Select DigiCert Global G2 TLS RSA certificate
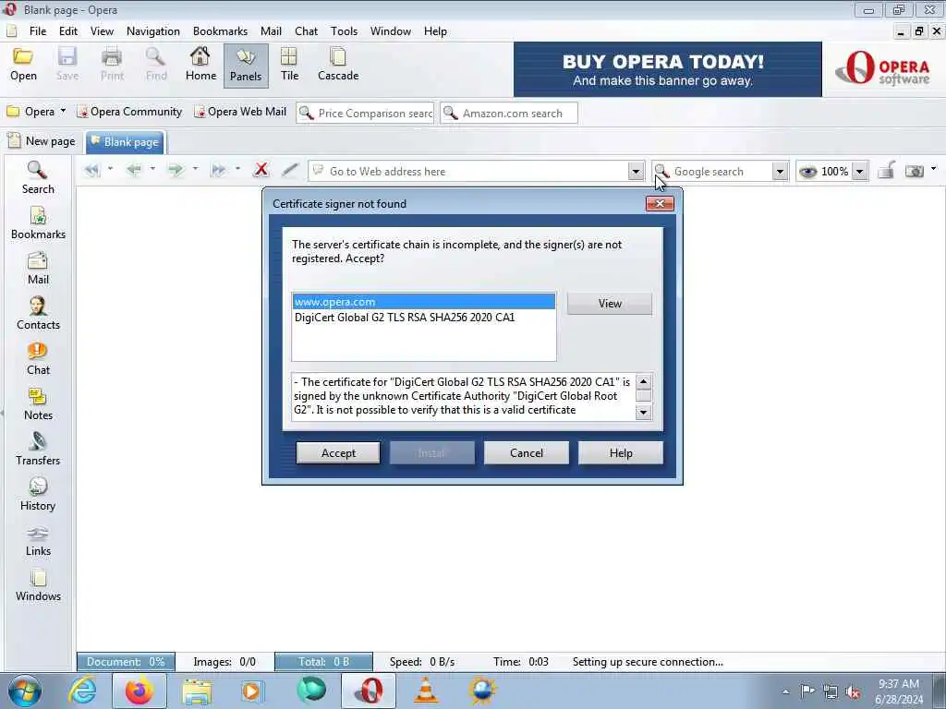The height and width of the screenshot is (709, 946). [423, 318]
